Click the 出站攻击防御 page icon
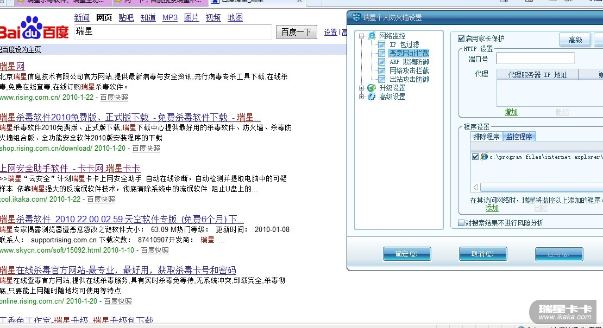Screen dimensions: 603x328 381,79
